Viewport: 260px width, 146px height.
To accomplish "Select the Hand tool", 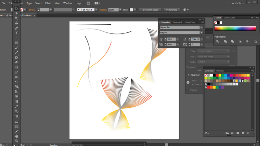I will pos(17,136).
